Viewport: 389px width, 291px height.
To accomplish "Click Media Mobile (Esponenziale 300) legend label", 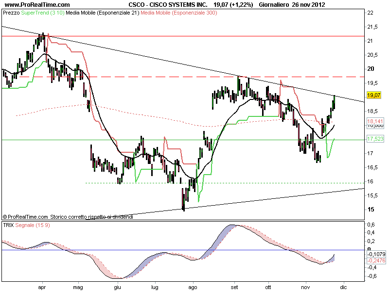I will click(179, 13).
